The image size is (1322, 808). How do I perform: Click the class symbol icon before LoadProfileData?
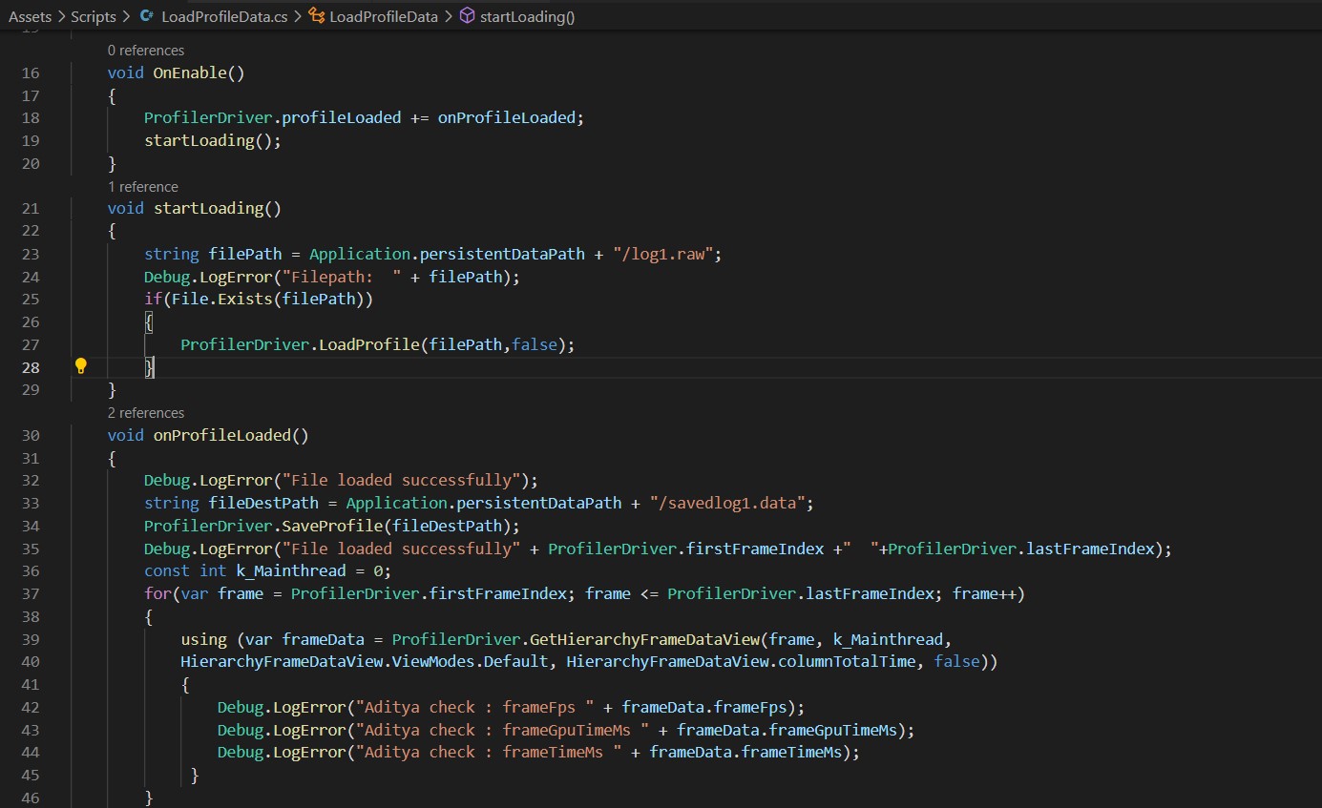317,15
